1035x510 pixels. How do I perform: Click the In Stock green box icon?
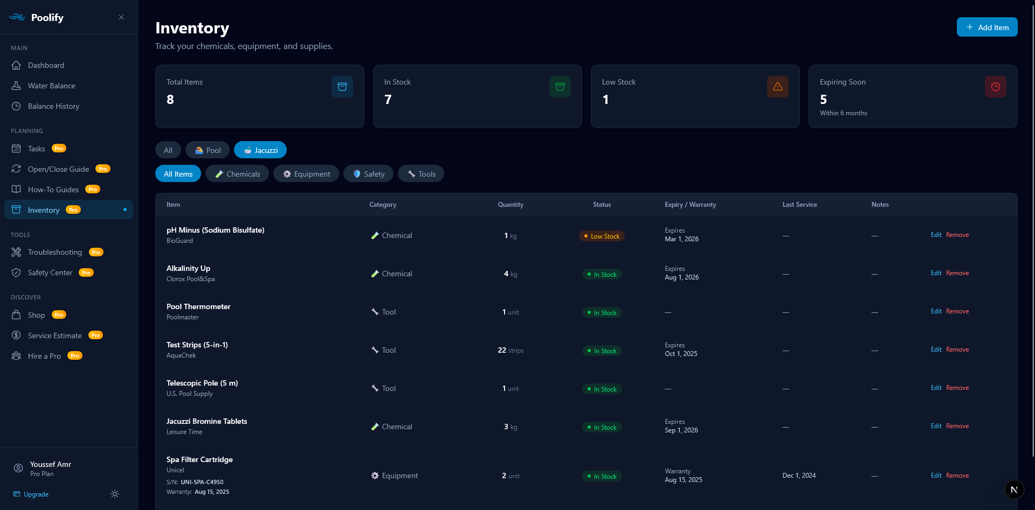click(560, 87)
